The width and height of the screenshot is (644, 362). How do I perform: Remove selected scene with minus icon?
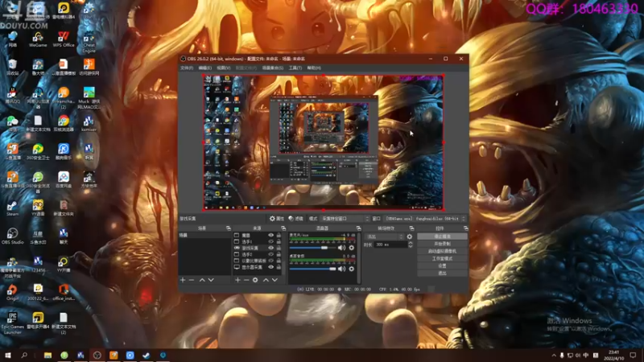coord(192,280)
